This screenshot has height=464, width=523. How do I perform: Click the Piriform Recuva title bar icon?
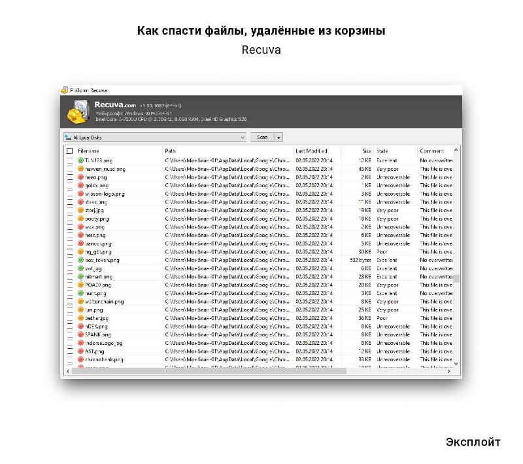[65, 90]
